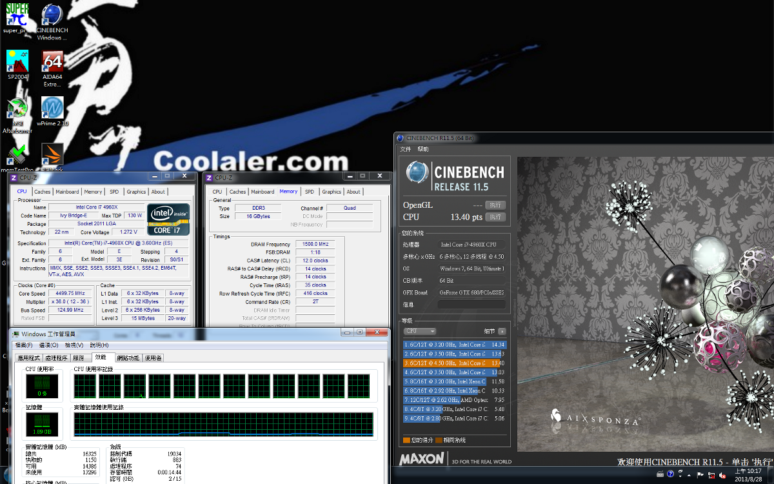Click the blue help icon in system tray
This screenshot has width=774, height=484.
coord(671,474)
